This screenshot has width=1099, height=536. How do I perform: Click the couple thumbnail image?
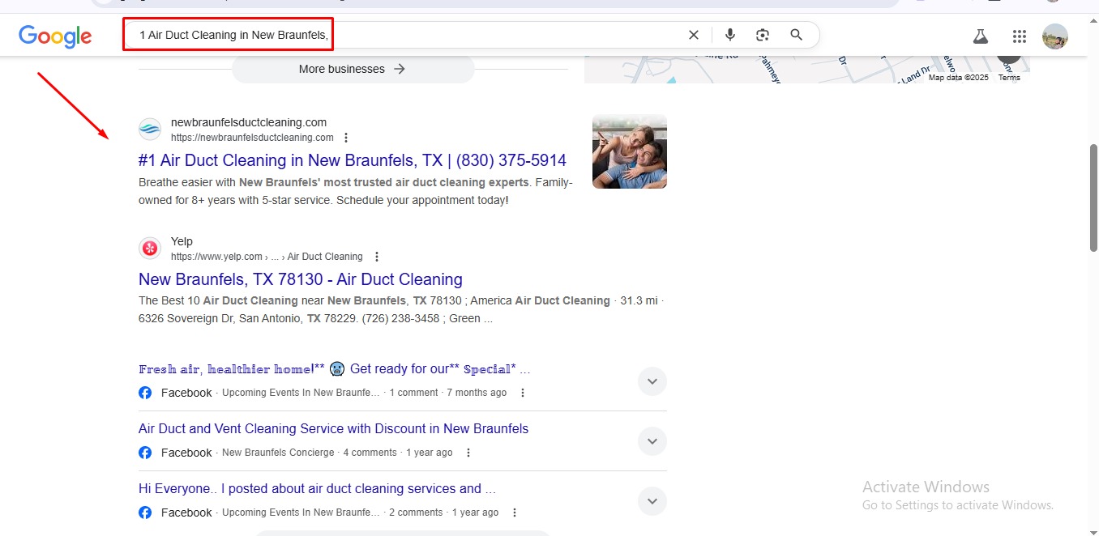coord(629,151)
